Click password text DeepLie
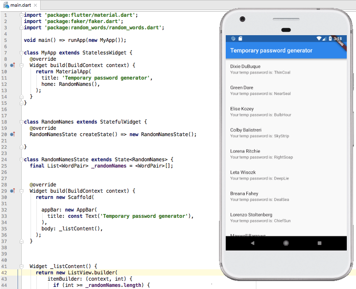This screenshot has width=356, height=289. 281,178
